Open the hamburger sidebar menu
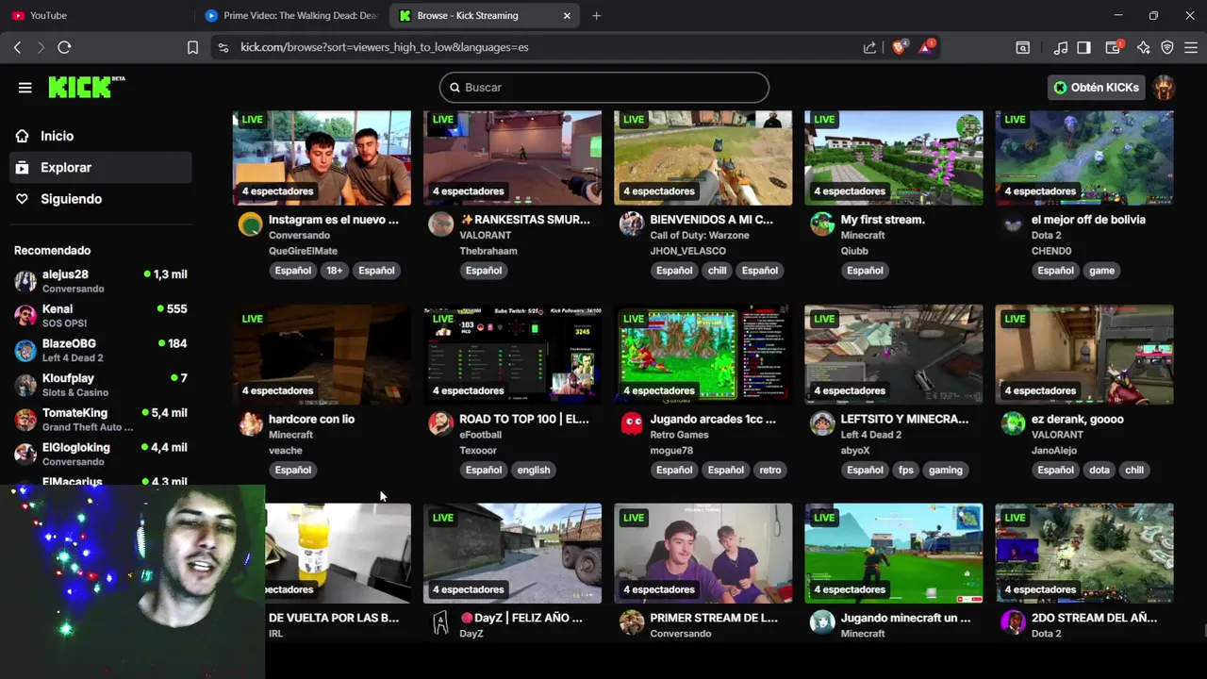The width and height of the screenshot is (1207, 679). coord(25,88)
